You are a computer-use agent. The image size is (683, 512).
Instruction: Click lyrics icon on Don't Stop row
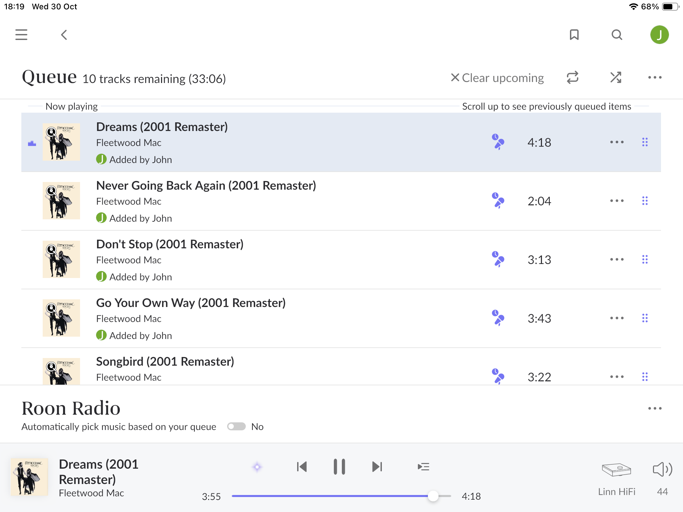point(498,259)
